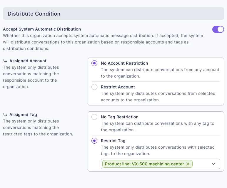Click the Accept System Automatic Distribution heading

42,29
